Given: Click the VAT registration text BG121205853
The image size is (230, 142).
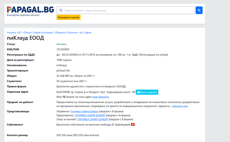Looking at the screenshot, I should pos(70,55).
